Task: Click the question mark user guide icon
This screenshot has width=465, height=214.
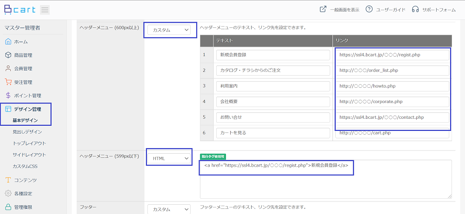Action: 369,9
